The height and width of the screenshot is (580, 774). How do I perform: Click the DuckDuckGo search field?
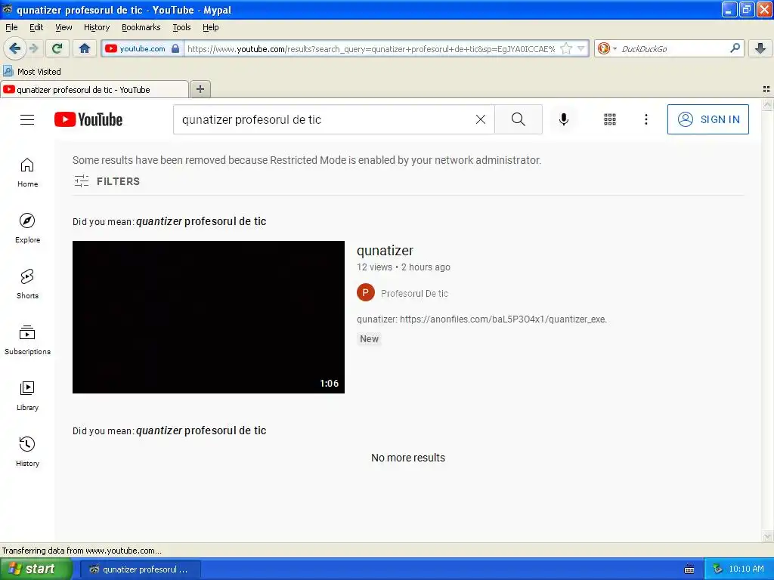click(x=672, y=48)
